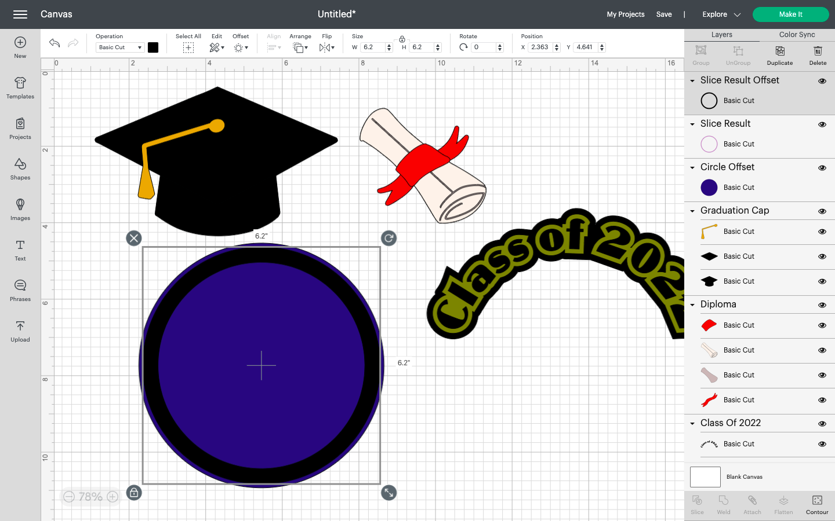Click the Width size input field
This screenshot has height=521, width=835.
click(x=372, y=47)
